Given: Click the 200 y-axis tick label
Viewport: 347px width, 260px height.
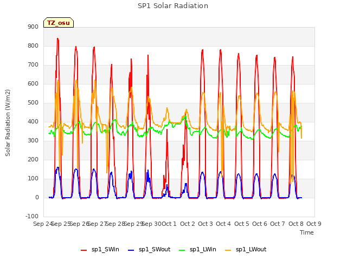Looking at the screenshot, I should (33, 160).
